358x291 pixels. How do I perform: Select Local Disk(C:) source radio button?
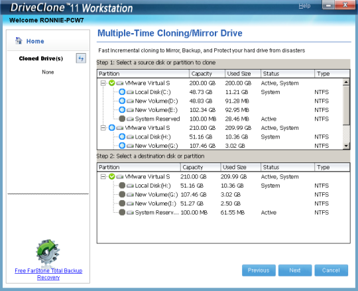click(122, 92)
